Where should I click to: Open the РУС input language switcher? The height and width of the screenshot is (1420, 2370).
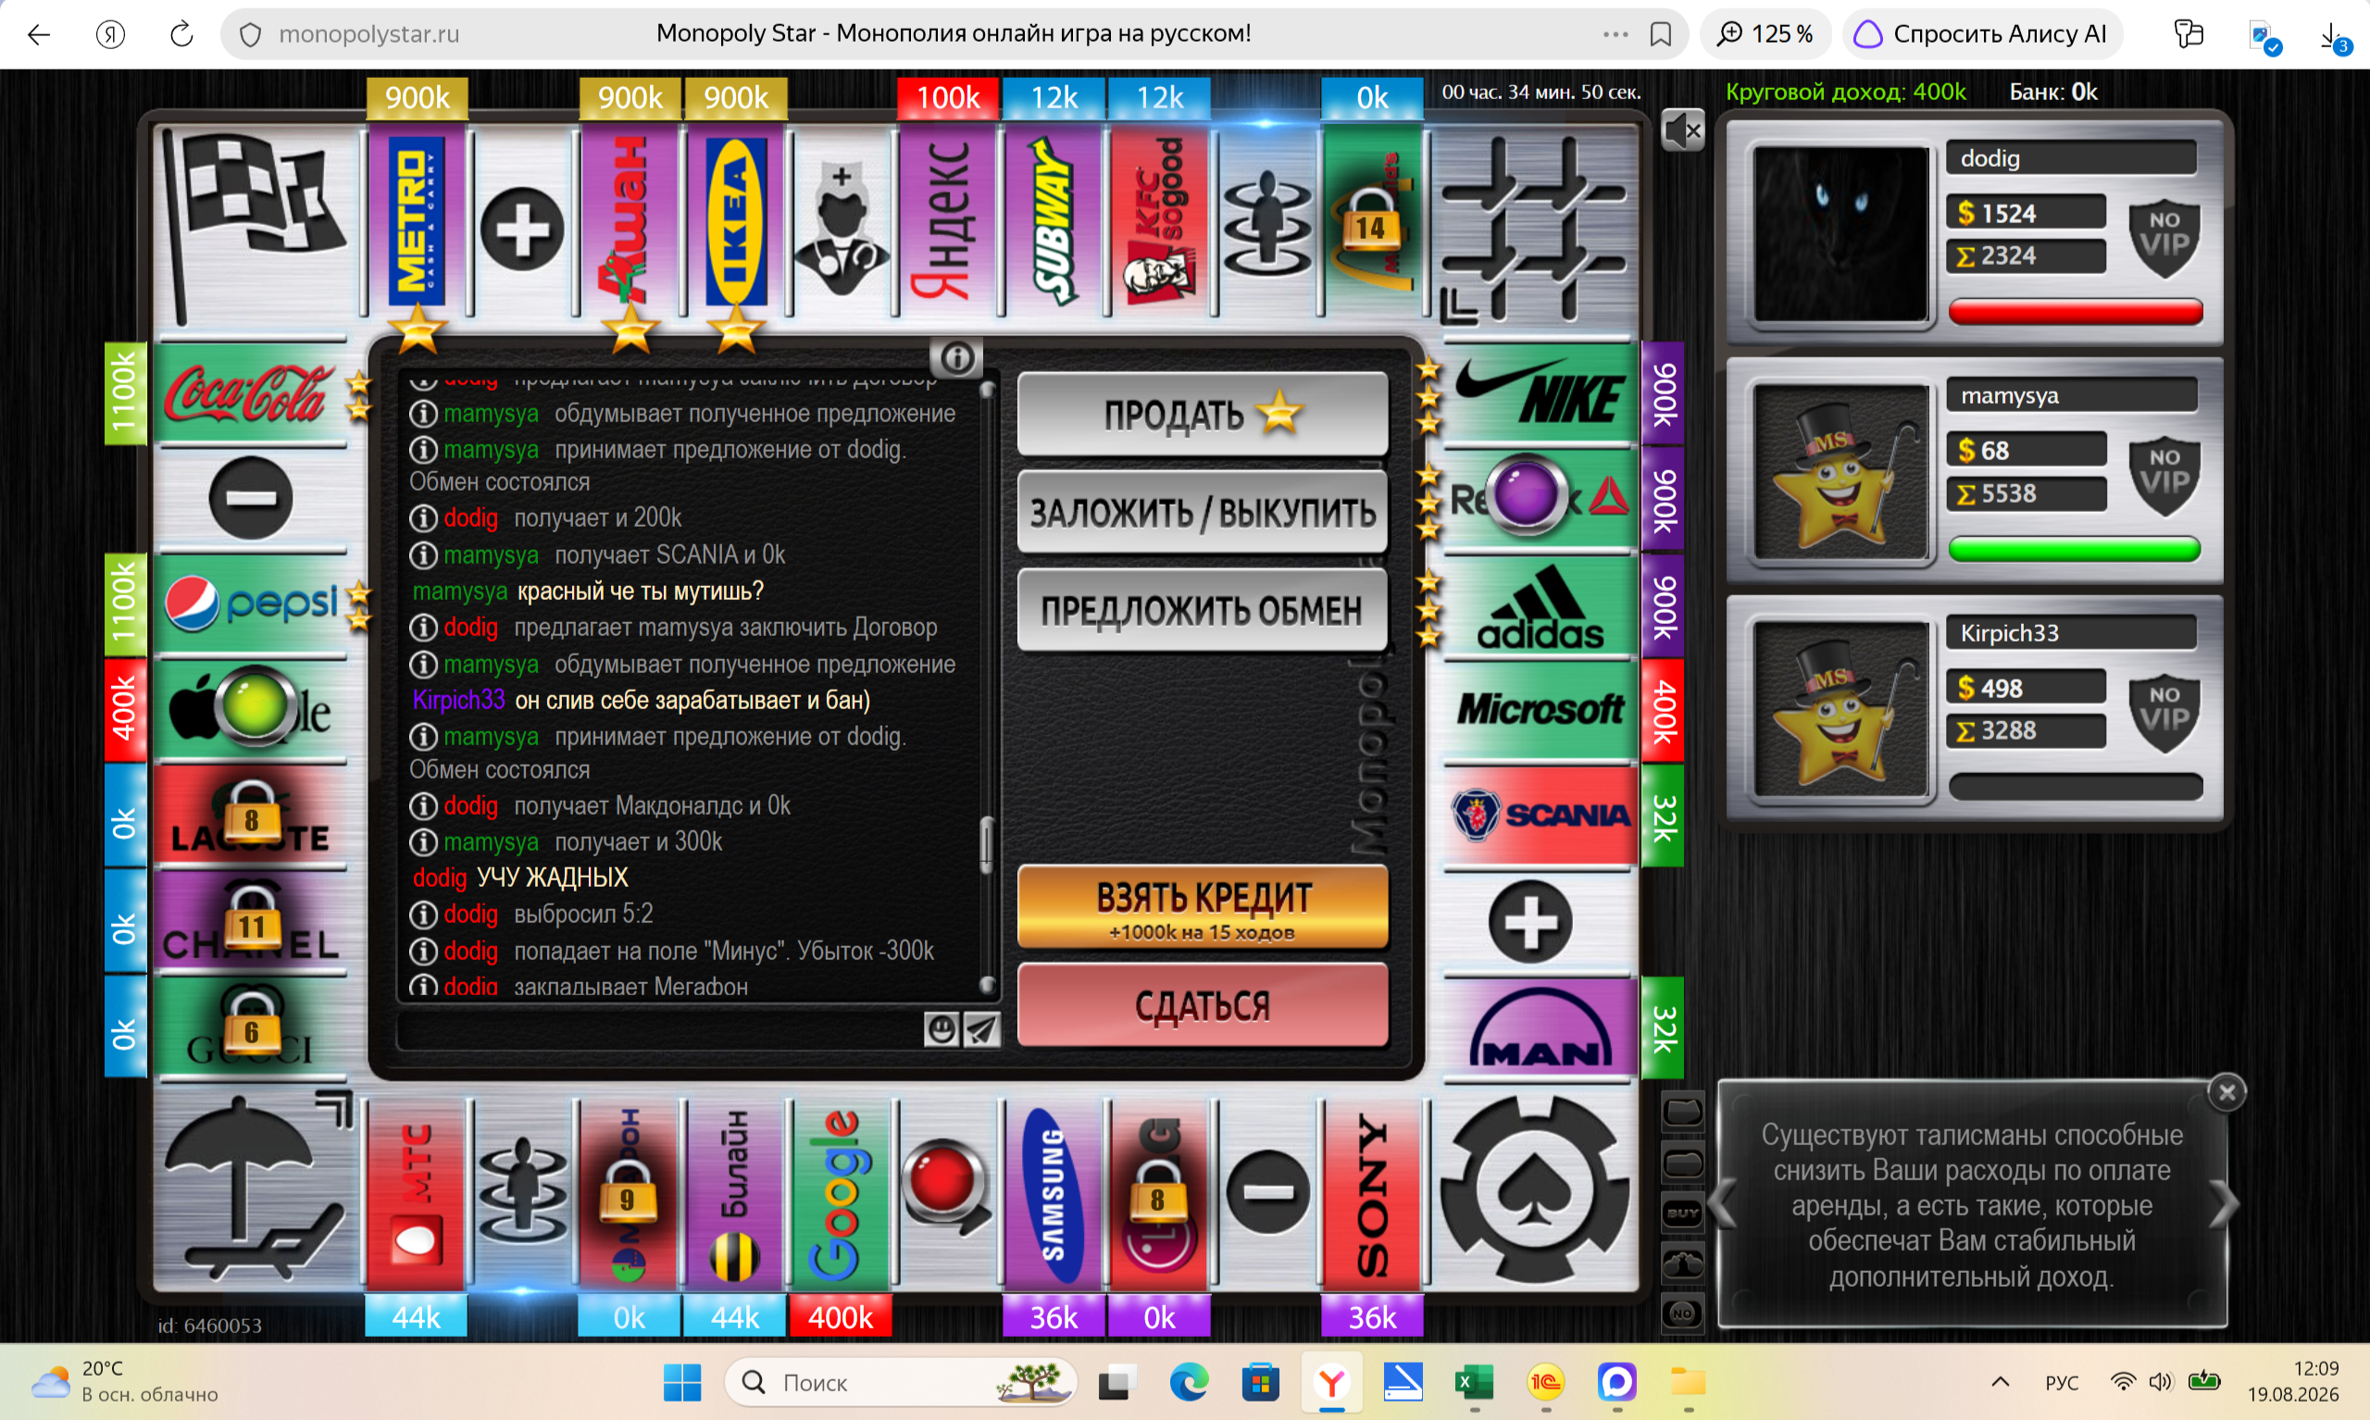coord(2061,1383)
